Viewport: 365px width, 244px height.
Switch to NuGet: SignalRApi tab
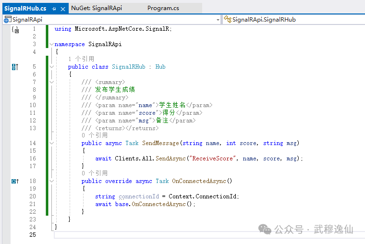pos(97,8)
